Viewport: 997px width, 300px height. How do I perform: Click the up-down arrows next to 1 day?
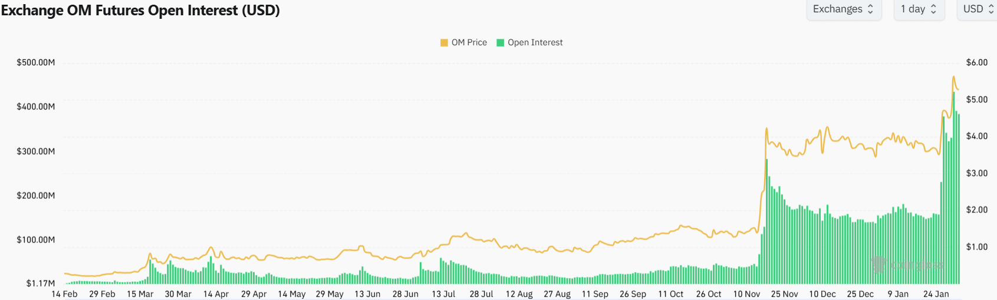[x=933, y=9]
